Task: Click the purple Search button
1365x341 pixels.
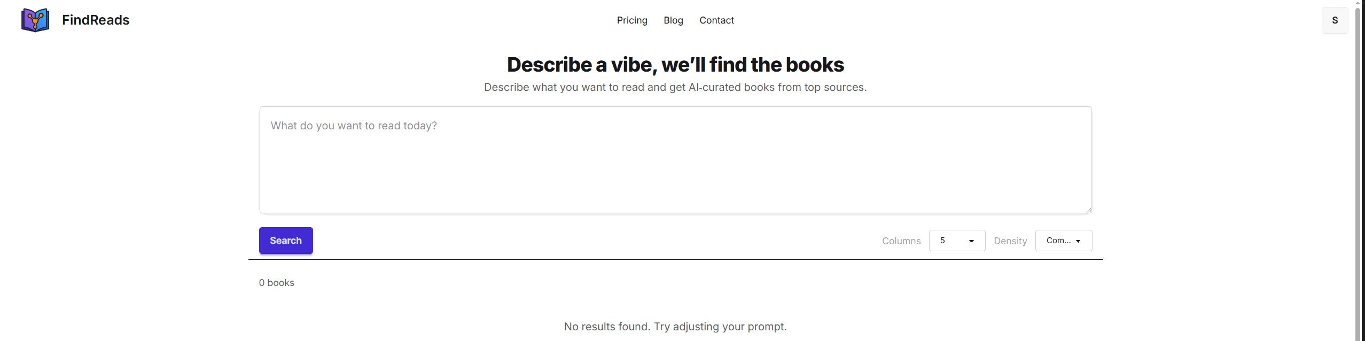Action: 286,241
